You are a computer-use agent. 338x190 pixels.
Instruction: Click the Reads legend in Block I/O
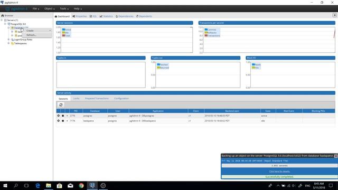(x=256, y=64)
